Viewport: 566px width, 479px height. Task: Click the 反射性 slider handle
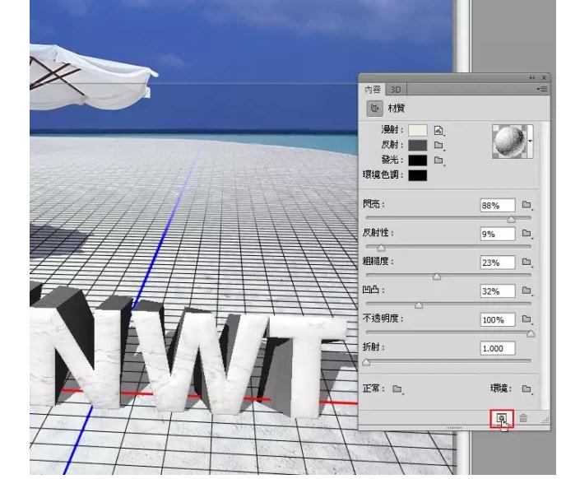point(381,248)
